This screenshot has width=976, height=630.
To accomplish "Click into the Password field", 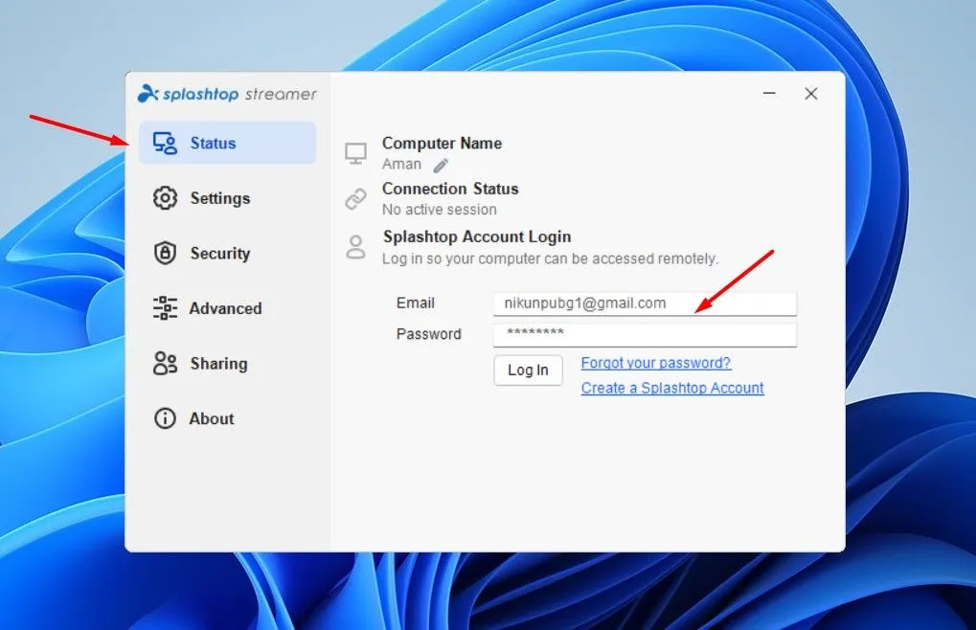I will point(644,334).
